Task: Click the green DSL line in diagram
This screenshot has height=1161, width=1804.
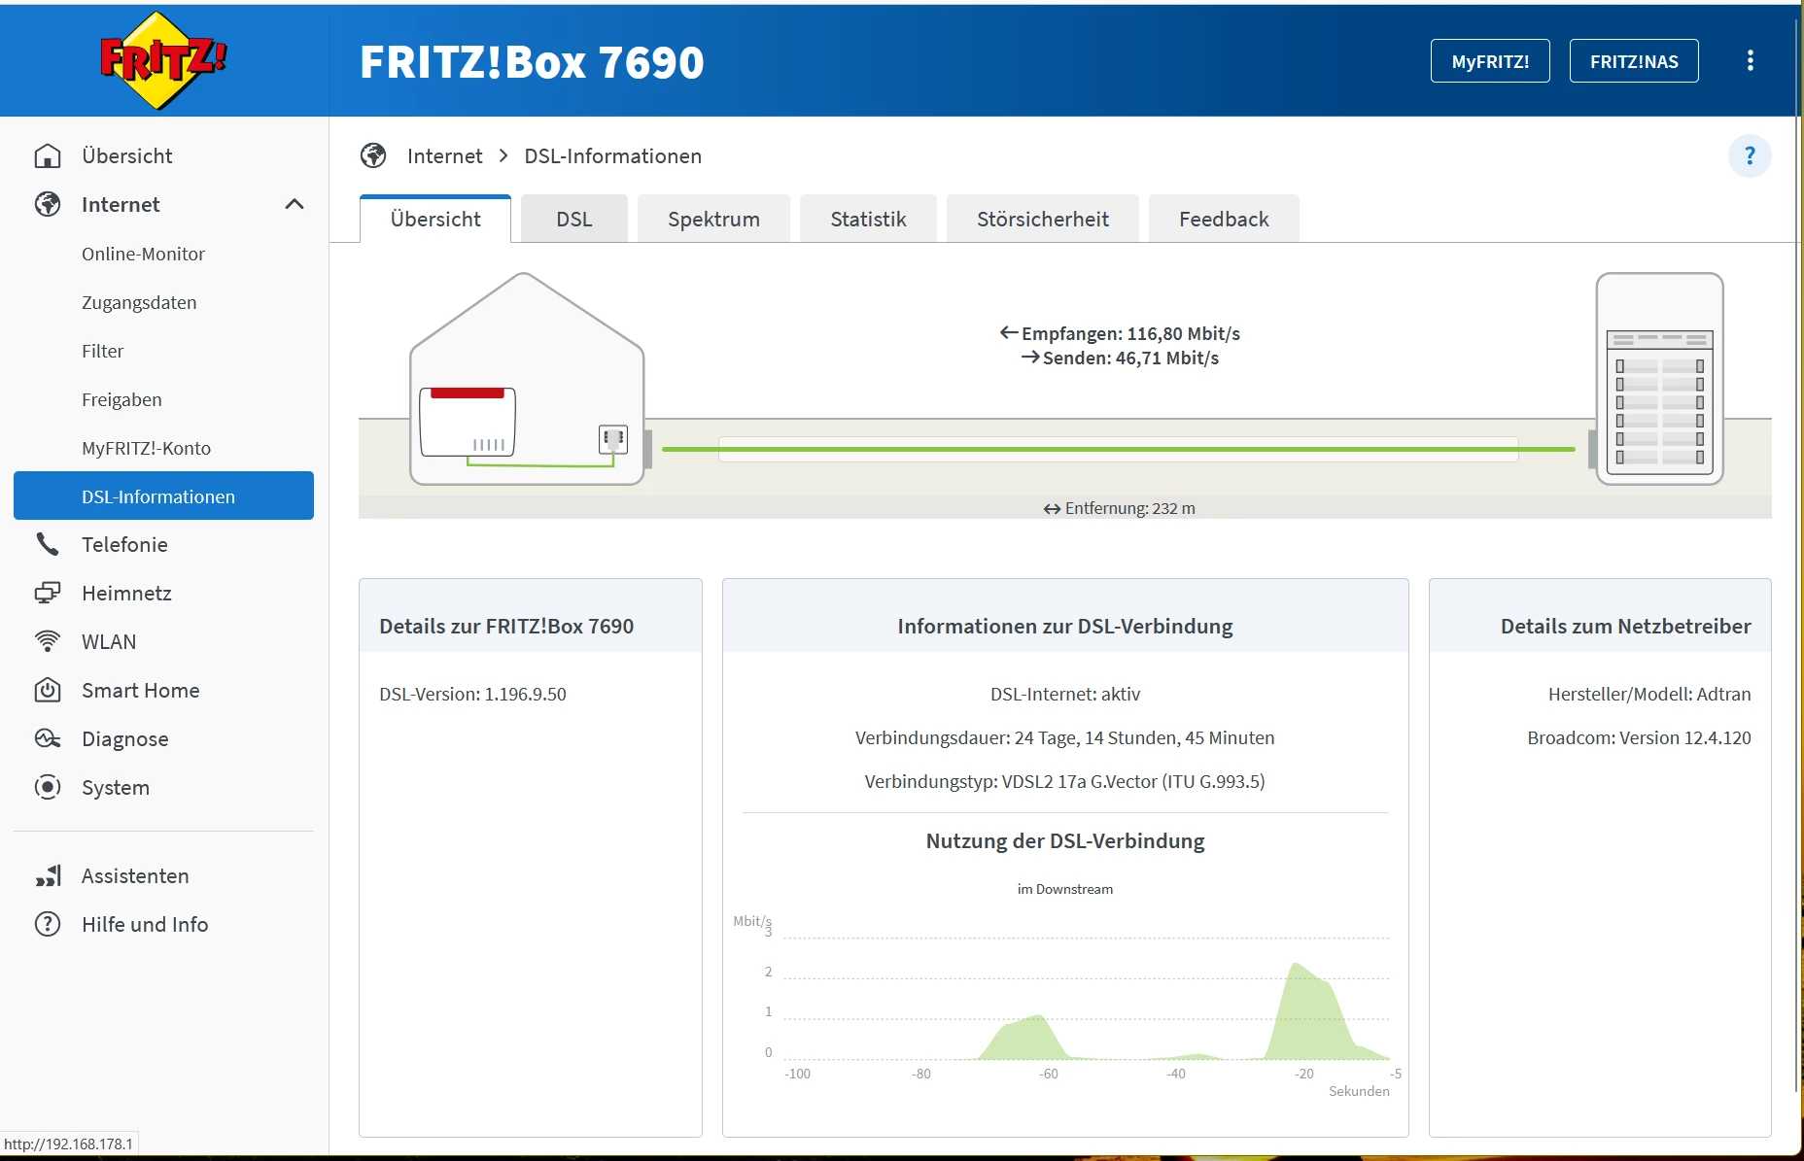Action: (x=1118, y=449)
